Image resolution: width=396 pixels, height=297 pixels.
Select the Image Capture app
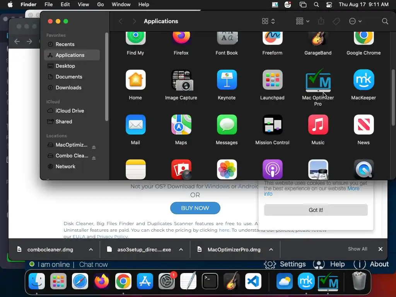tap(182, 80)
